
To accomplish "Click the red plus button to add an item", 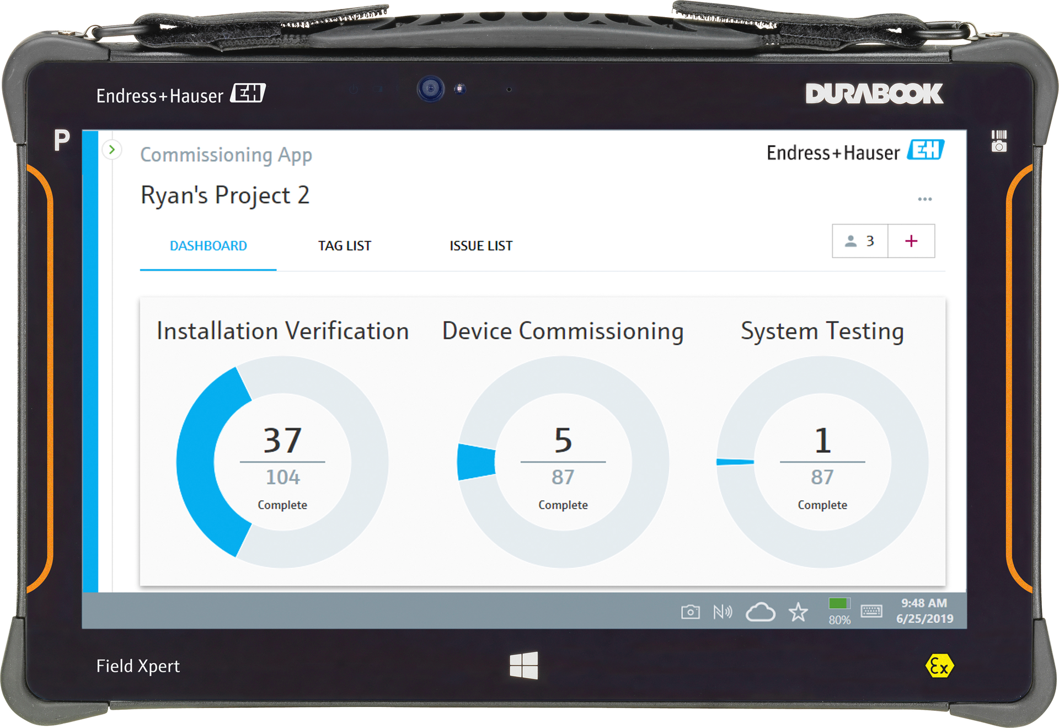I will (911, 240).
